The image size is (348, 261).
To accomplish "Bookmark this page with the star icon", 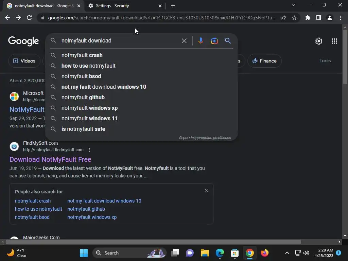I will [294, 18].
